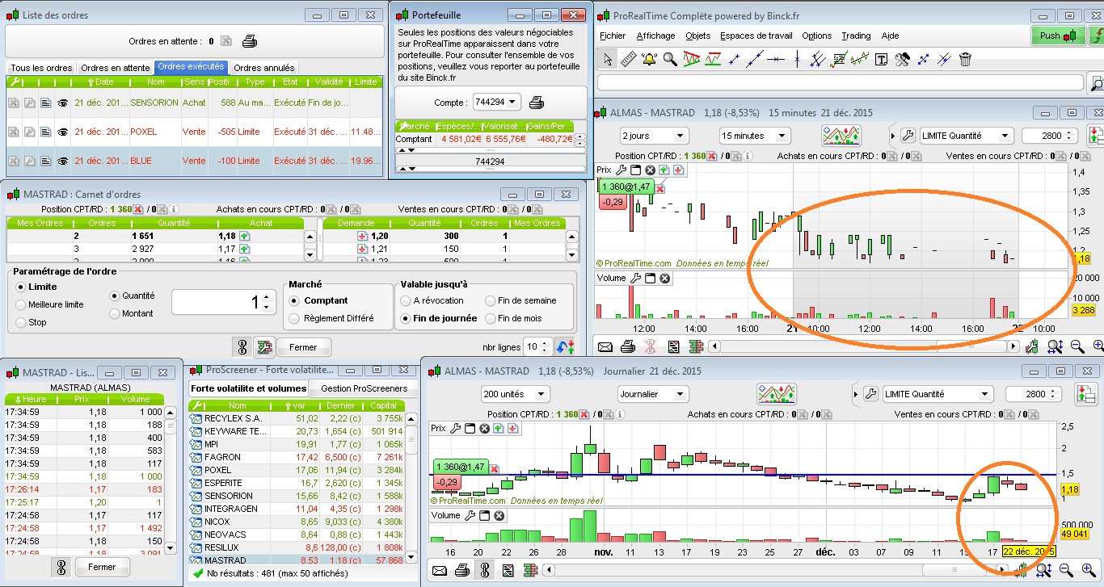Choose the Stop order type
The width and height of the screenshot is (1104, 587).
pyautogui.click(x=20, y=322)
